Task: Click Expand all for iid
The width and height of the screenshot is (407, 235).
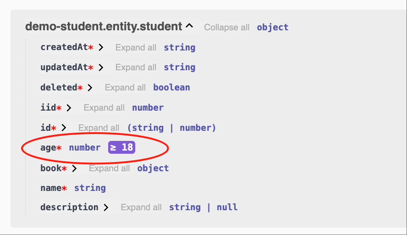Action: [x=104, y=107]
